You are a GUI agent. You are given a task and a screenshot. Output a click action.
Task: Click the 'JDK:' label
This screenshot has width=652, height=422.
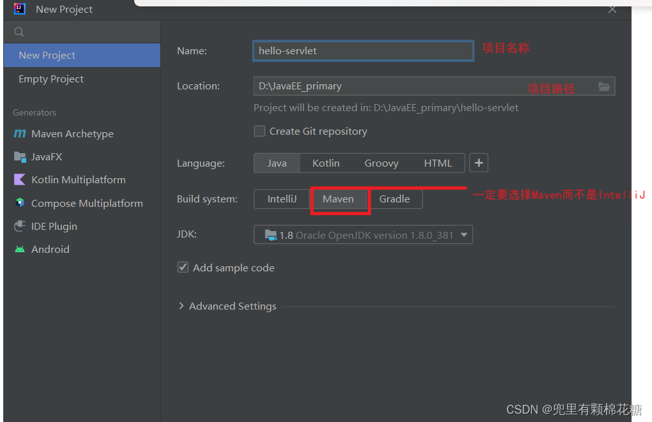click(x=186, y=234)
